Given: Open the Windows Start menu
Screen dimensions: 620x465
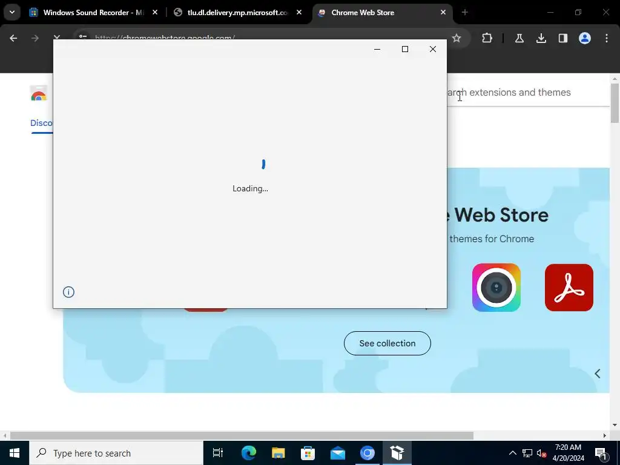Looking at the screenshot, I should 15,453.
